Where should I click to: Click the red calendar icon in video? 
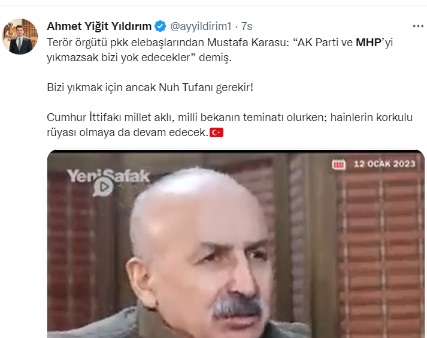coord(338,164)
